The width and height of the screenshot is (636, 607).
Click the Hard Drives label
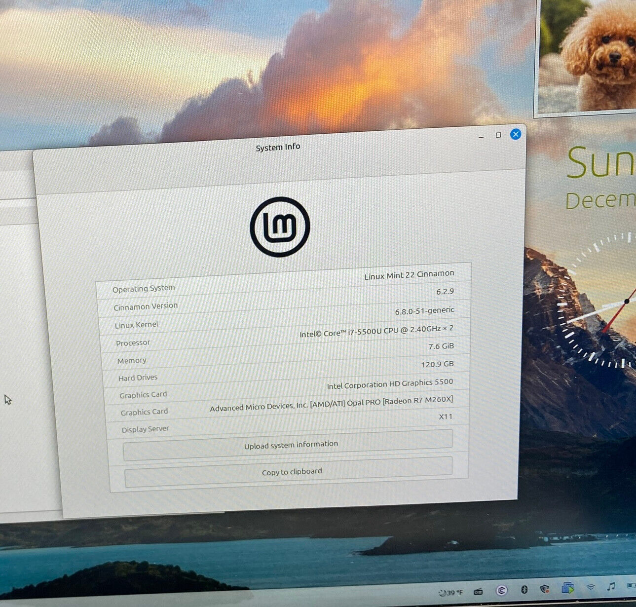[138, 378]
